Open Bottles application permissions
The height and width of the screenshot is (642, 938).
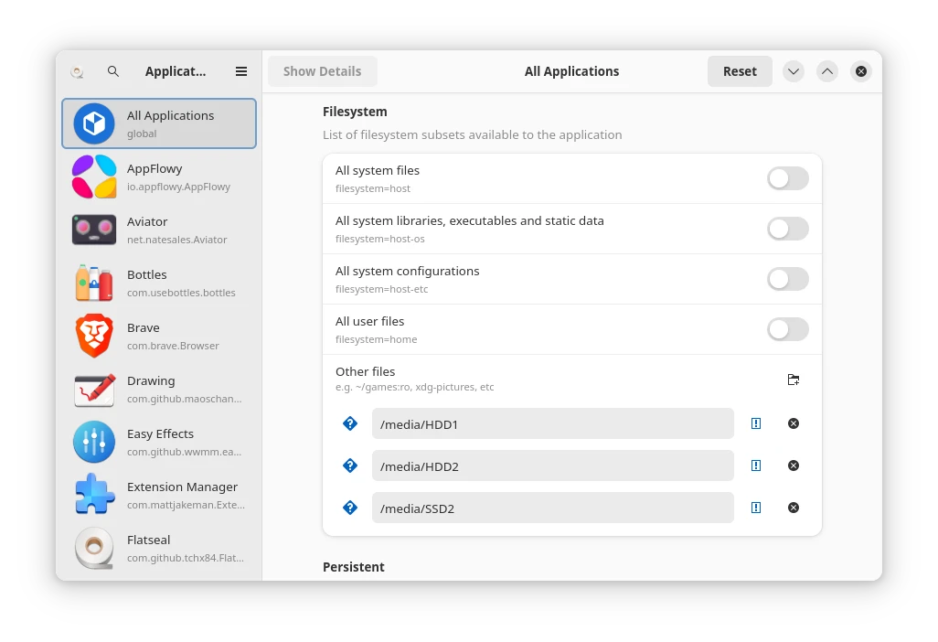point(159,283)
